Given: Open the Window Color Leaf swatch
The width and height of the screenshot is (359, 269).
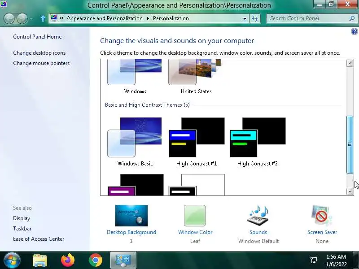Looking at the screenshot, I should click(195, 216).
